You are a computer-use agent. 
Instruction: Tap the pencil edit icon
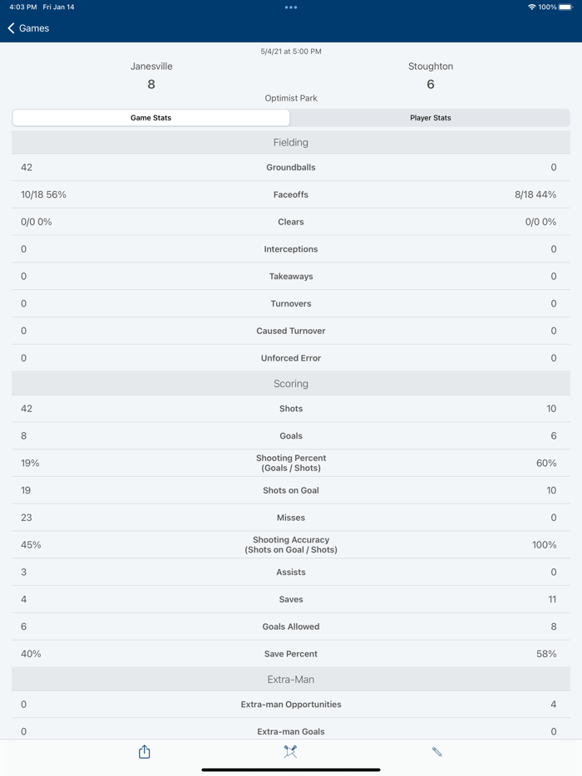[436, 751]
